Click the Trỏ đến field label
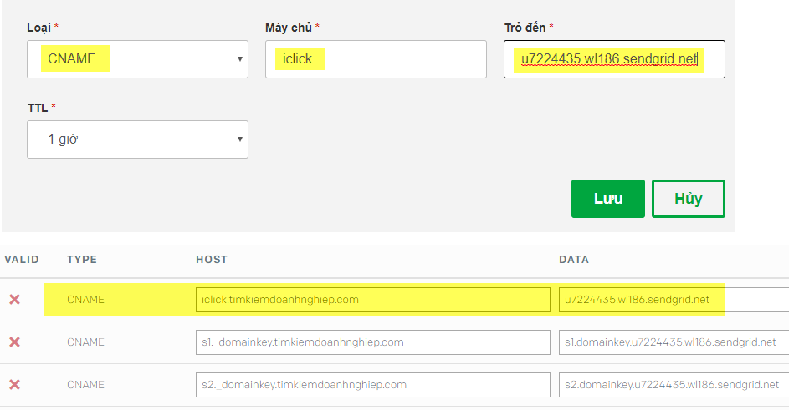The width and height of the screenshot is (799, 410). click(525, 28)
